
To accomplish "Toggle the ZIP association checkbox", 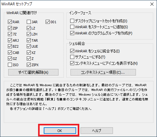I will tap(10, 28).
